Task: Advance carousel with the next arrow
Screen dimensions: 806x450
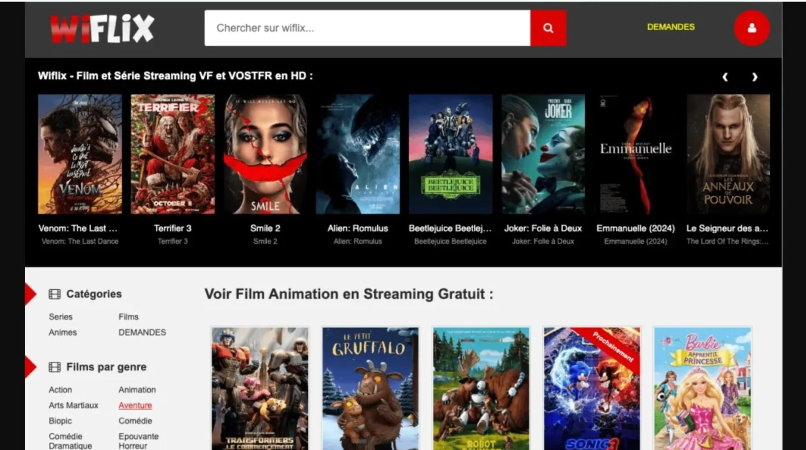Action: point(755,77)
